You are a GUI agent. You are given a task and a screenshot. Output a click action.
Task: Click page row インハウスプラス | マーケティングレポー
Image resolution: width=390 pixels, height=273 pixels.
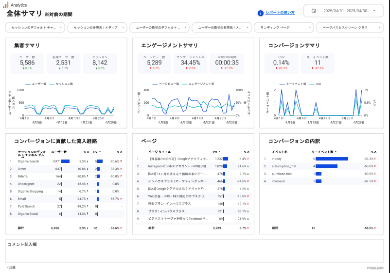193,181
